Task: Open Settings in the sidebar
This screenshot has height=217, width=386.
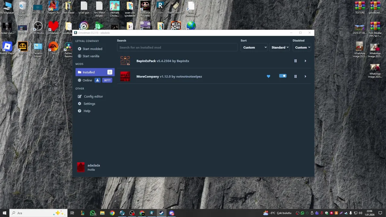Action: [x=86, y=104]
